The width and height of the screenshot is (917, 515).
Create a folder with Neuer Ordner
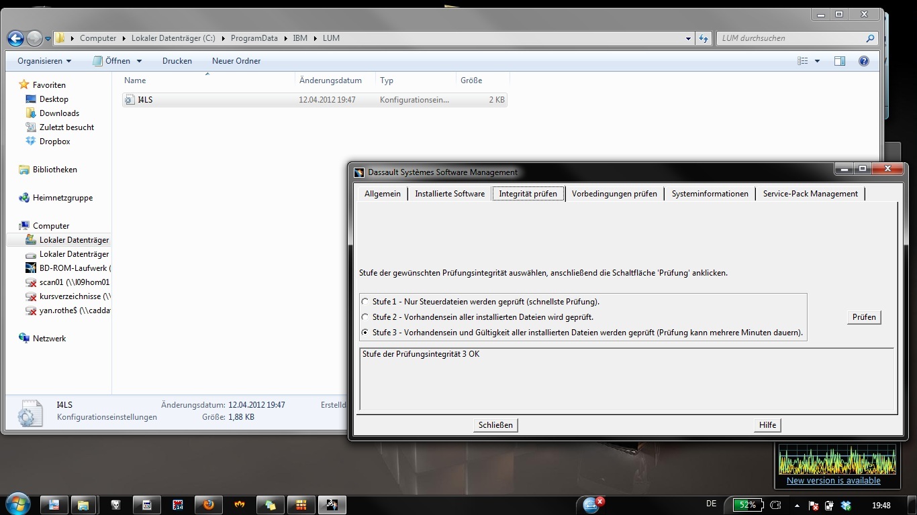[x=236, y=61]
